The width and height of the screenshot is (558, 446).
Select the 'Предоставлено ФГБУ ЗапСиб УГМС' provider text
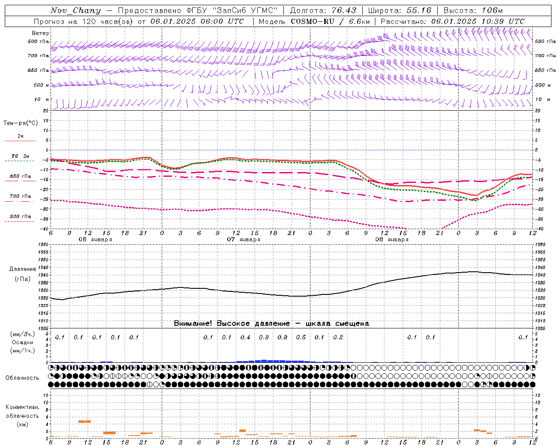(198, 10)
